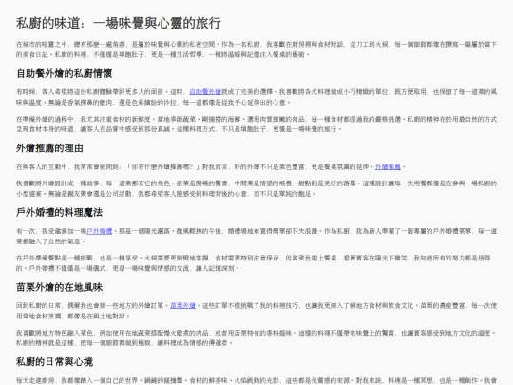Select heading 私廚的日常與心境
This screenshot has height=385, width=513.
pyautogui.click(x=54, y=362)
